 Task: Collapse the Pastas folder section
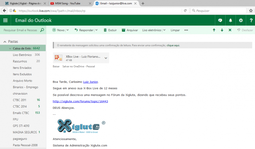(x=5, y=42)
